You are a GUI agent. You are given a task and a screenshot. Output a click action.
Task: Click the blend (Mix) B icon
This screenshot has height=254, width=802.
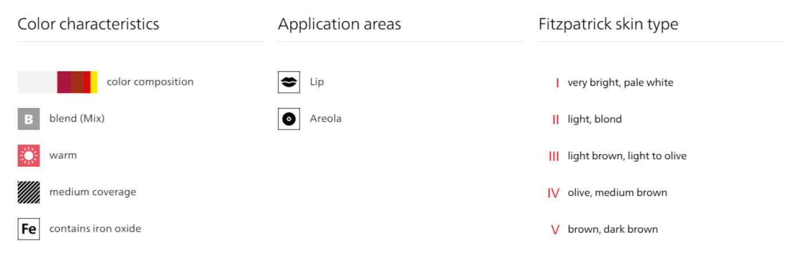coord(29,119)
